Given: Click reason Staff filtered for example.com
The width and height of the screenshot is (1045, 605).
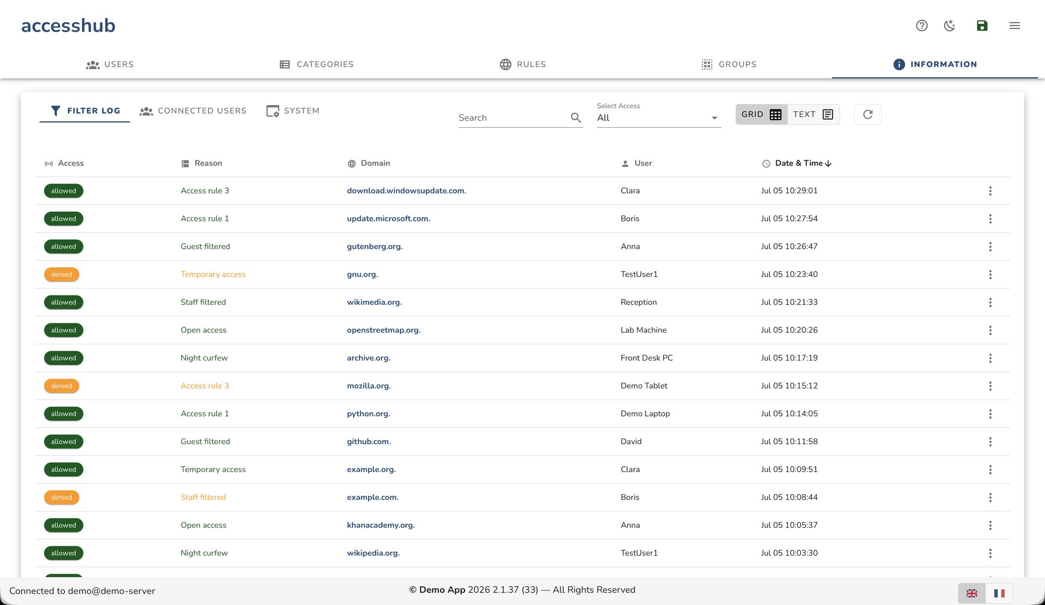Looking at the screenshot, I should point(203,497).
